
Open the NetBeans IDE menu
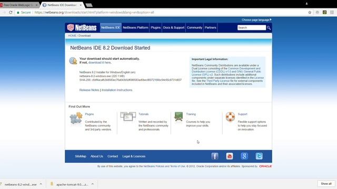click(x=111, y=28)
